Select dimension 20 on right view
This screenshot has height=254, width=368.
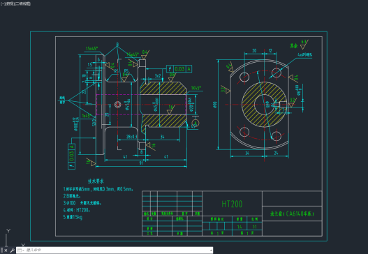pyautogui.click(x=254, y=50)
